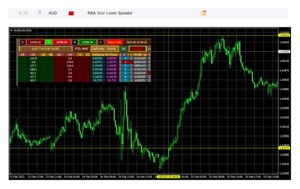The height and width of the screenshot is (189, 300).
Task: Click number 4 button for AUDCAD
Action: (125, 70)
